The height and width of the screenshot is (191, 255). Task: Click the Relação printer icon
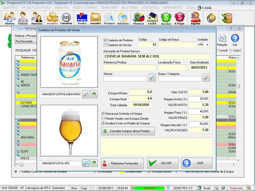[x=222, y=40]
